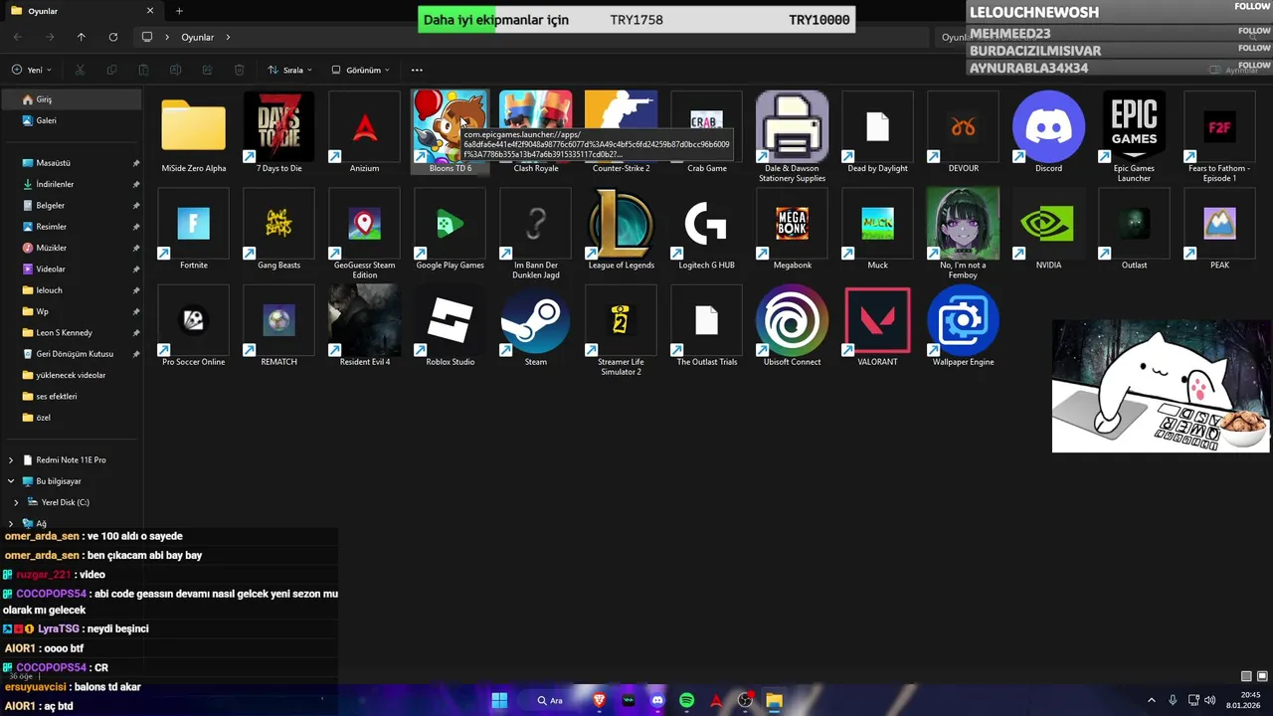The height and width of the screenshot is (716, 1273).
Task: Select Pro Soccer Online shortcut
Action: point(194,326)
